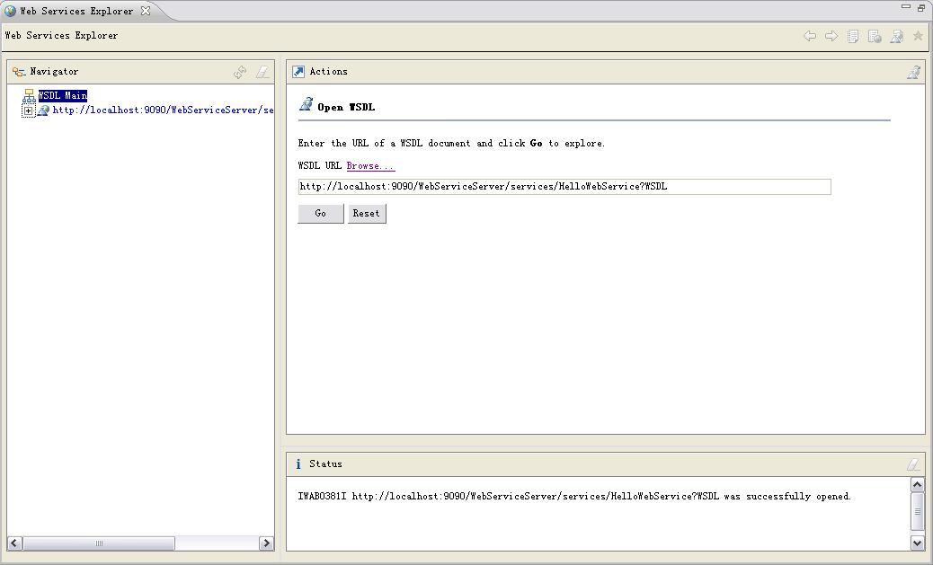Click inside the WSDL URL text field
Viewport: 933px width, 565px height.
tap(564, 186)
